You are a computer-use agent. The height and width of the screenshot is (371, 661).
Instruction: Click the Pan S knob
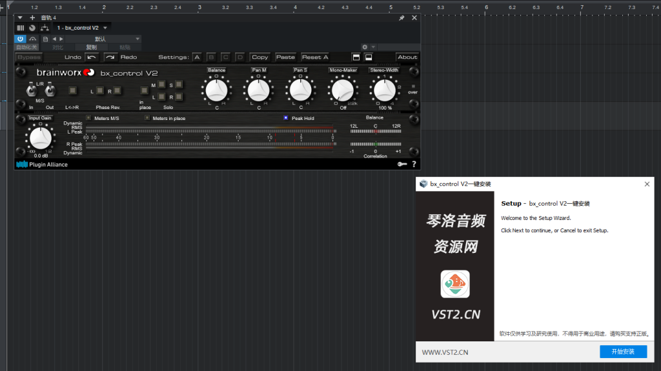coord(301,90)
